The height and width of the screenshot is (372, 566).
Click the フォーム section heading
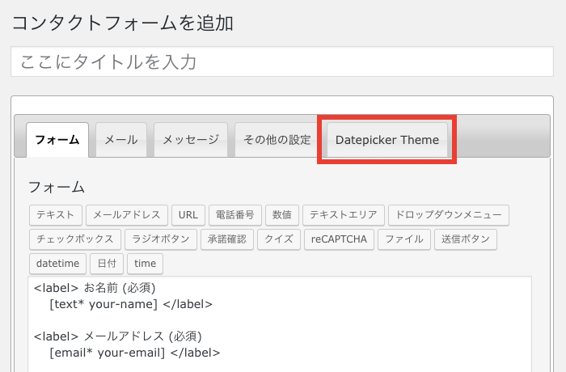coord(57,187)
